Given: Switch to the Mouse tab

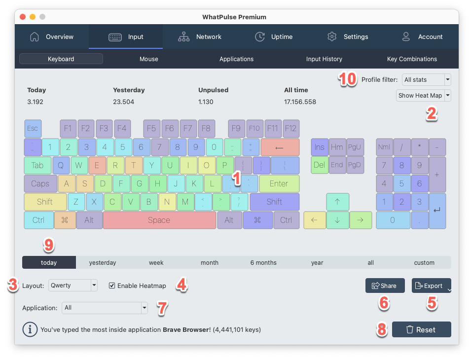Looking at the screenshot, I should point(148,59).
